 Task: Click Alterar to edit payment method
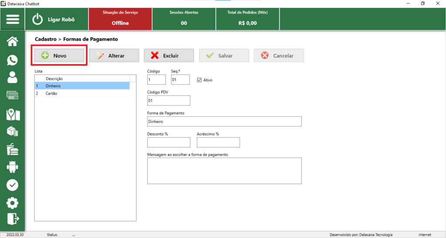[x=114, y=56]
